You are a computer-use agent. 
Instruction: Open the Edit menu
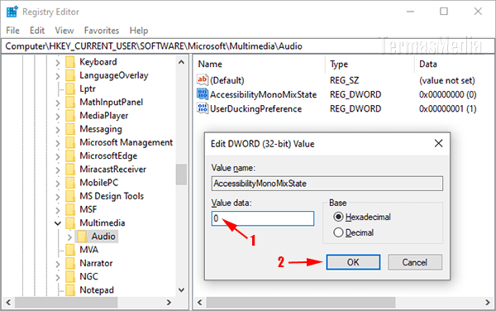click(37, 31)
